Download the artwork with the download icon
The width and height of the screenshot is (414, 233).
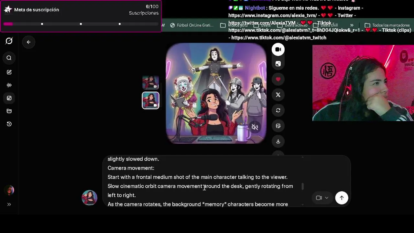coord(278,141)
